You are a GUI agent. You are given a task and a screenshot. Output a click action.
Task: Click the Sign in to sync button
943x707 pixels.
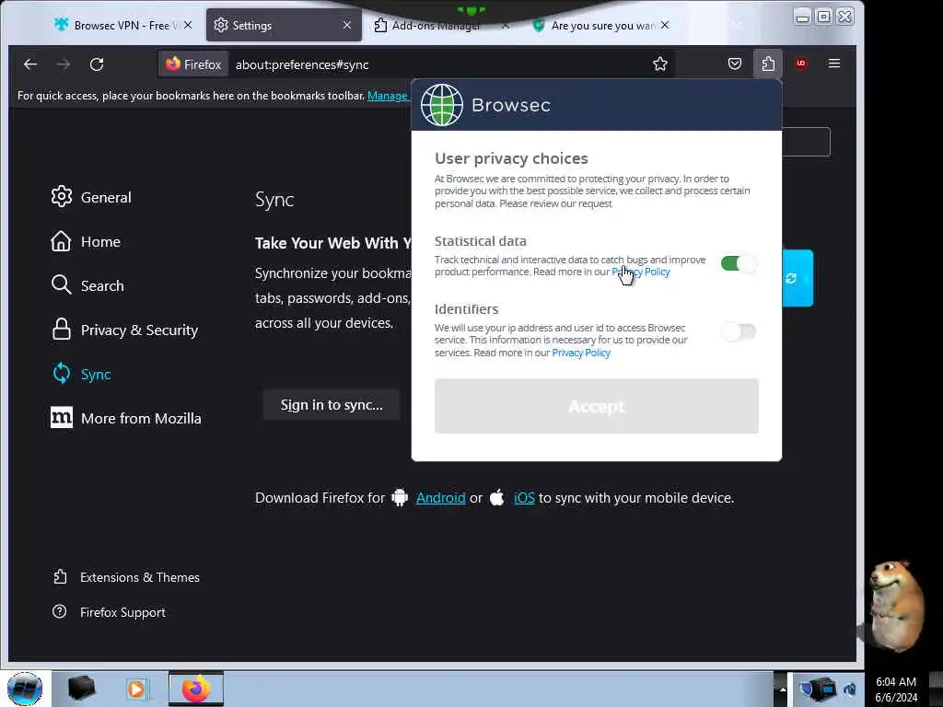click(x=332, y=405)
